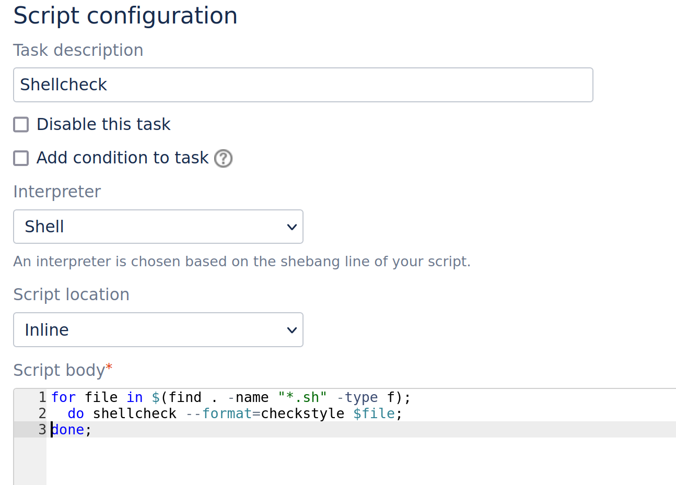Click the chevron arrow of the Inline select
Image resolution: width=676 pixels, height=485 pixels.
[292, 330]
